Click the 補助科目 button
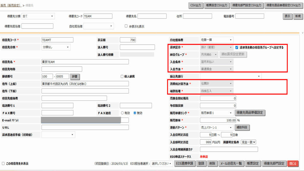The width and height of the screenshot is (304, 171). point(243,127)
